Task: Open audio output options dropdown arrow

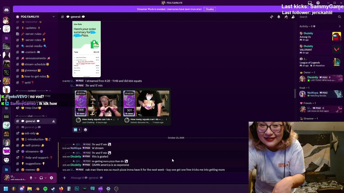Action: tap(46, 178)
